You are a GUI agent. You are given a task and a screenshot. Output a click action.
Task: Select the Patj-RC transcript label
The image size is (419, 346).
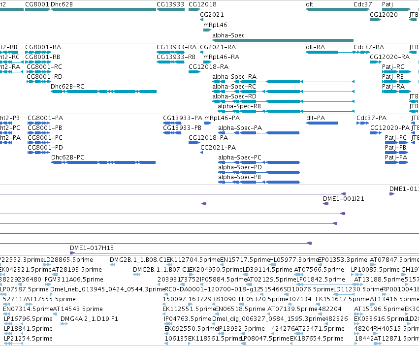pyautogui.click(x=393, y=67)
